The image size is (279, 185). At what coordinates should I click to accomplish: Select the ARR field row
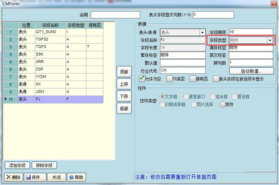pyautogui.click(x=53, y=62)
